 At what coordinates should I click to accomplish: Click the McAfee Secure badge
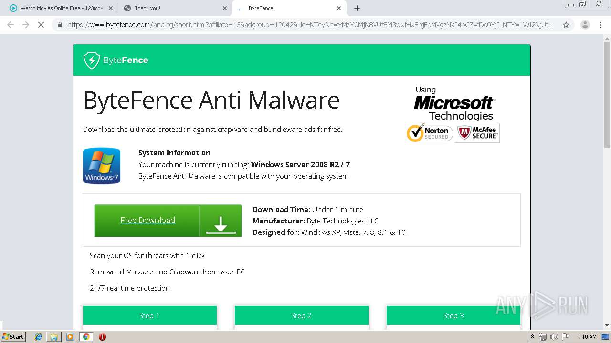(477, 133)
